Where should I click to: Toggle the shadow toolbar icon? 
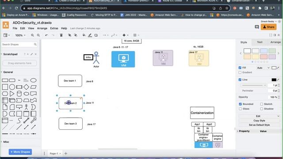click(x=96, y=35)
